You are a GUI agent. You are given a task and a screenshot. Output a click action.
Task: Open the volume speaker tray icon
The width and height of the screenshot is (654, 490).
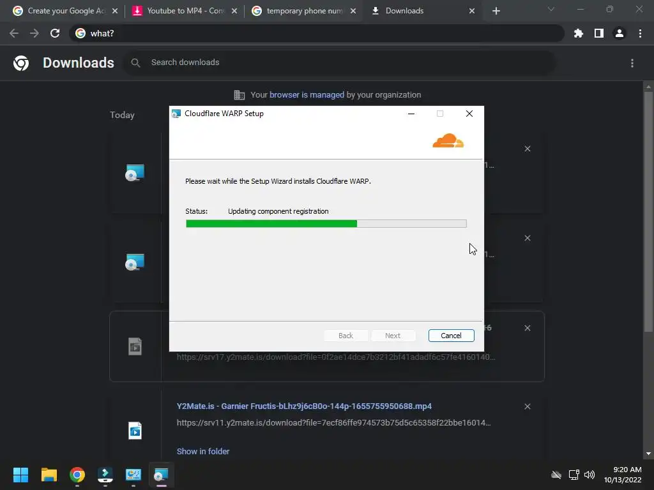[x=589, y=475]
